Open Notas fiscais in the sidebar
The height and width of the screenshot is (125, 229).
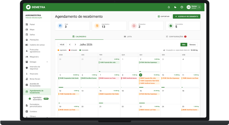[x=37, y=79]
